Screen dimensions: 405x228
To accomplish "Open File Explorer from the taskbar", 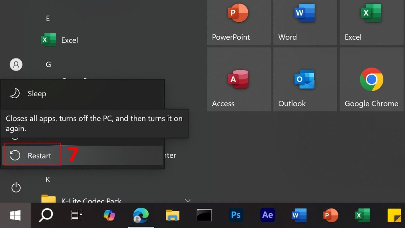I will (172, 215).
